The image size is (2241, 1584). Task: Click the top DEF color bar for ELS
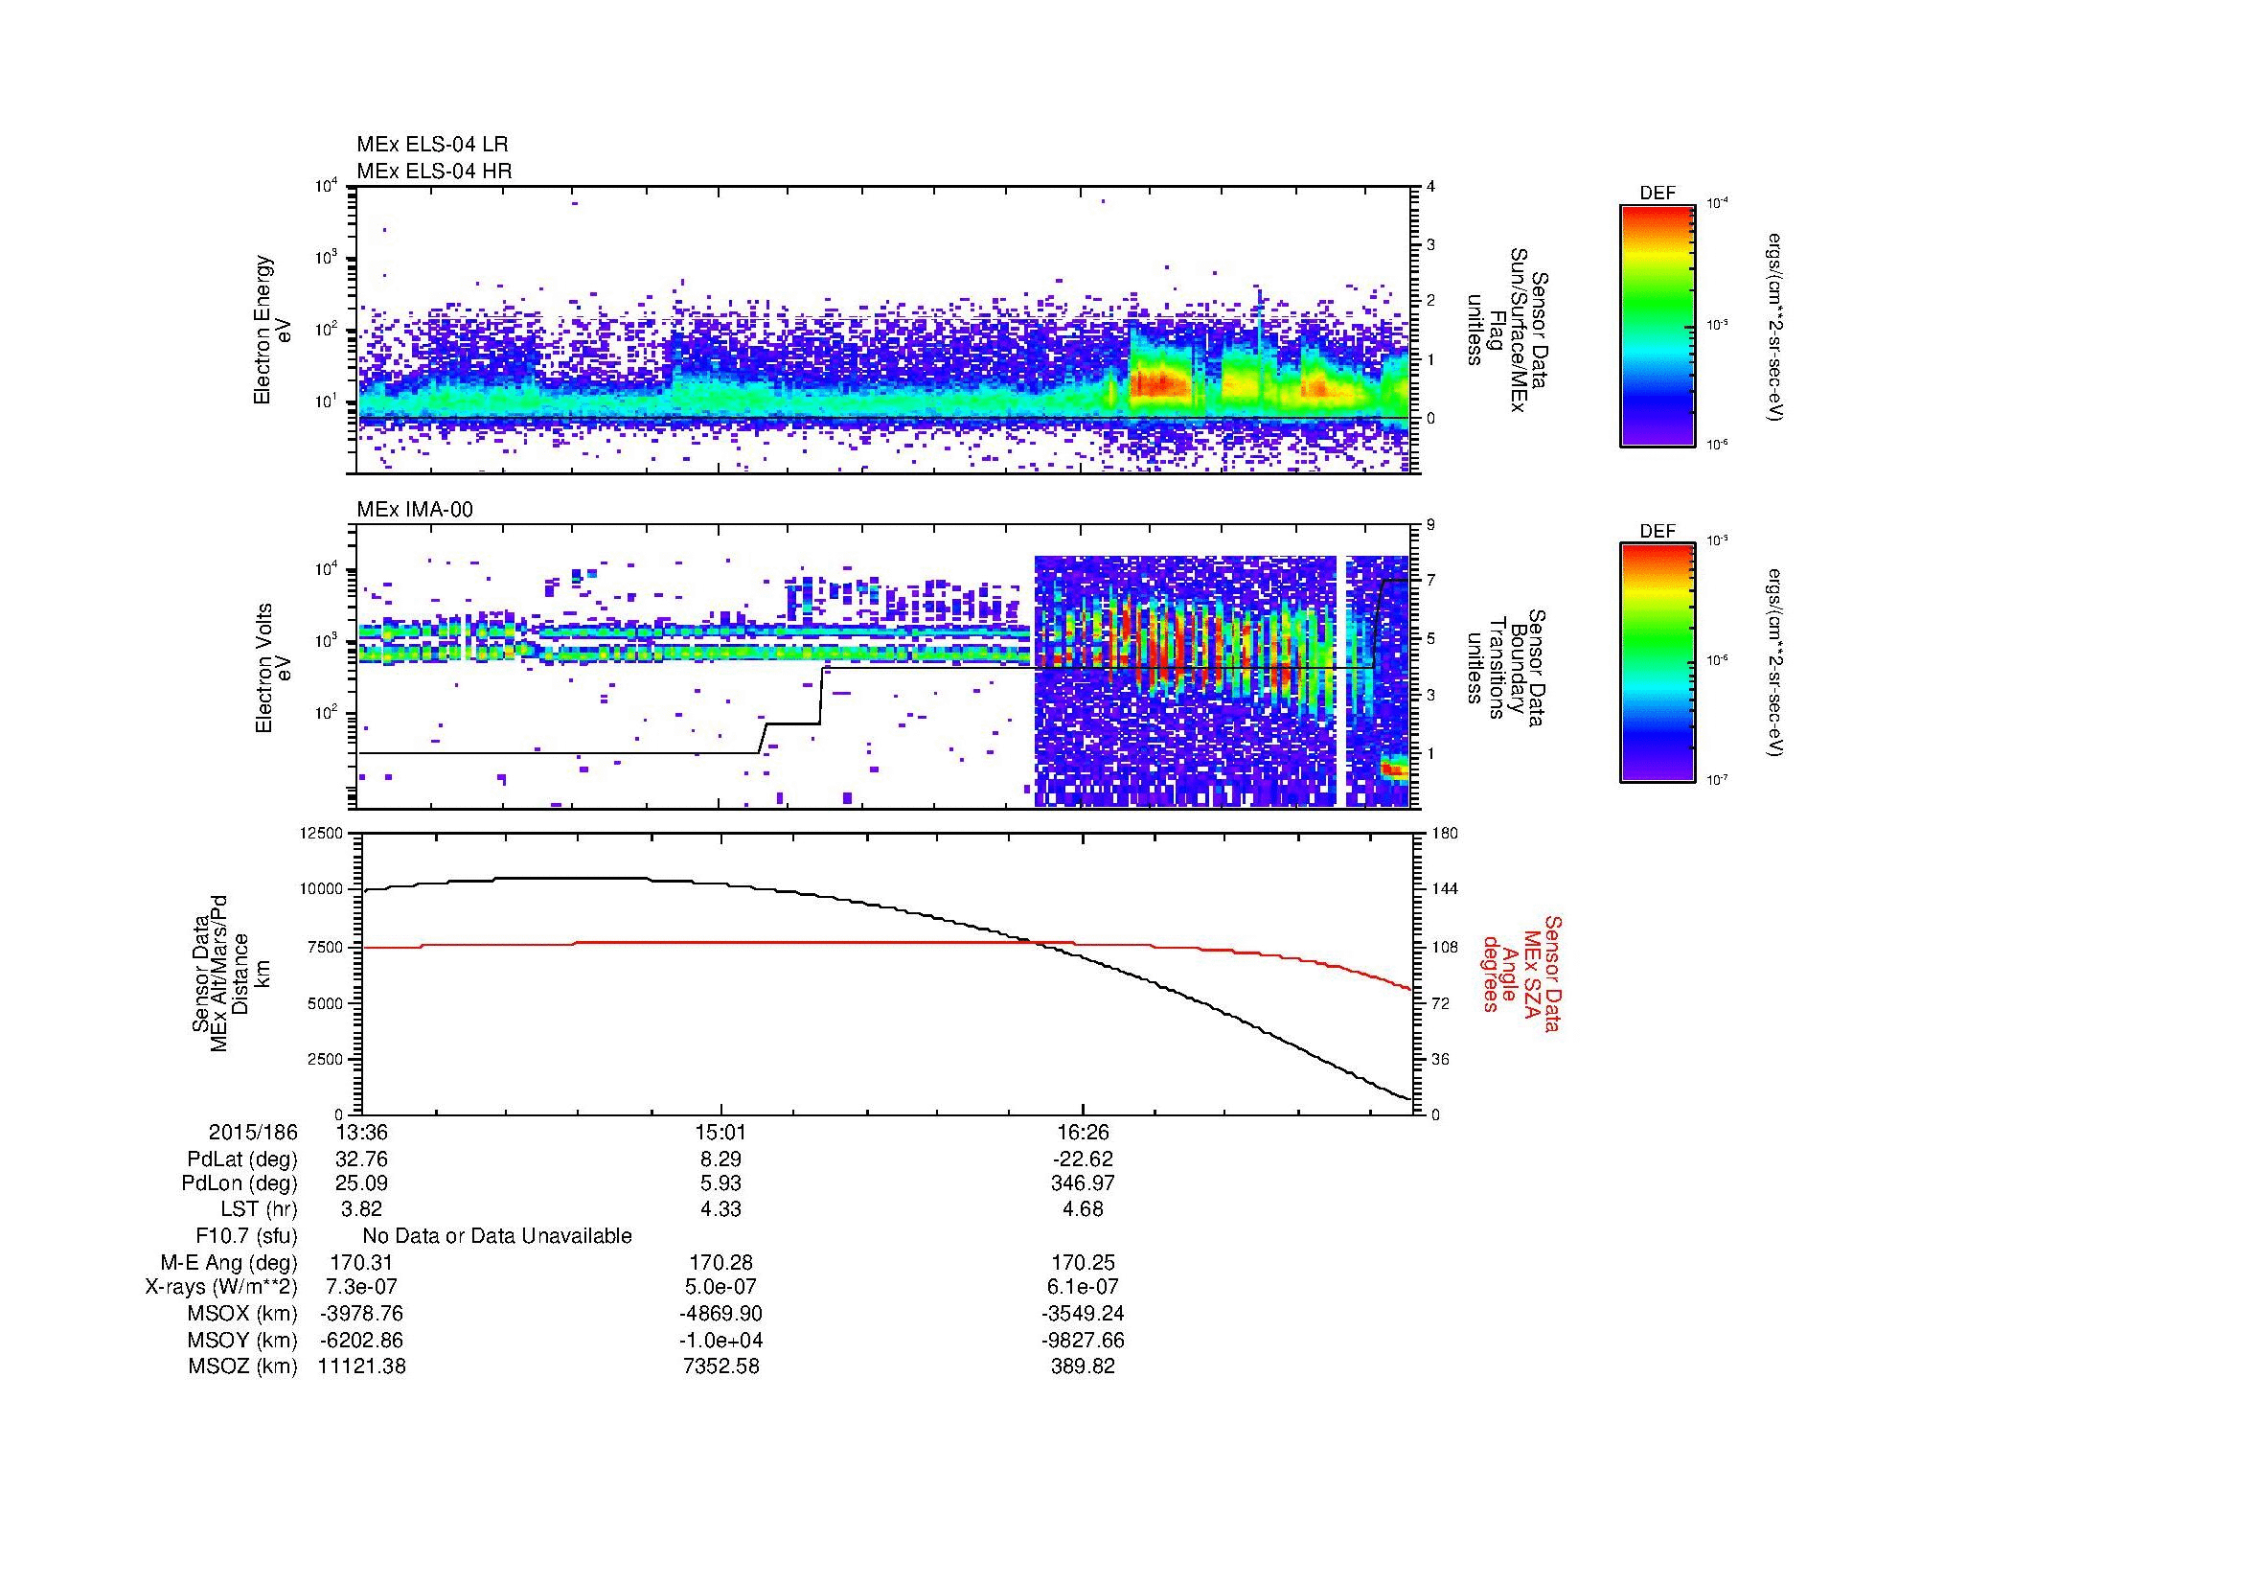click(x=1657, y=325)
